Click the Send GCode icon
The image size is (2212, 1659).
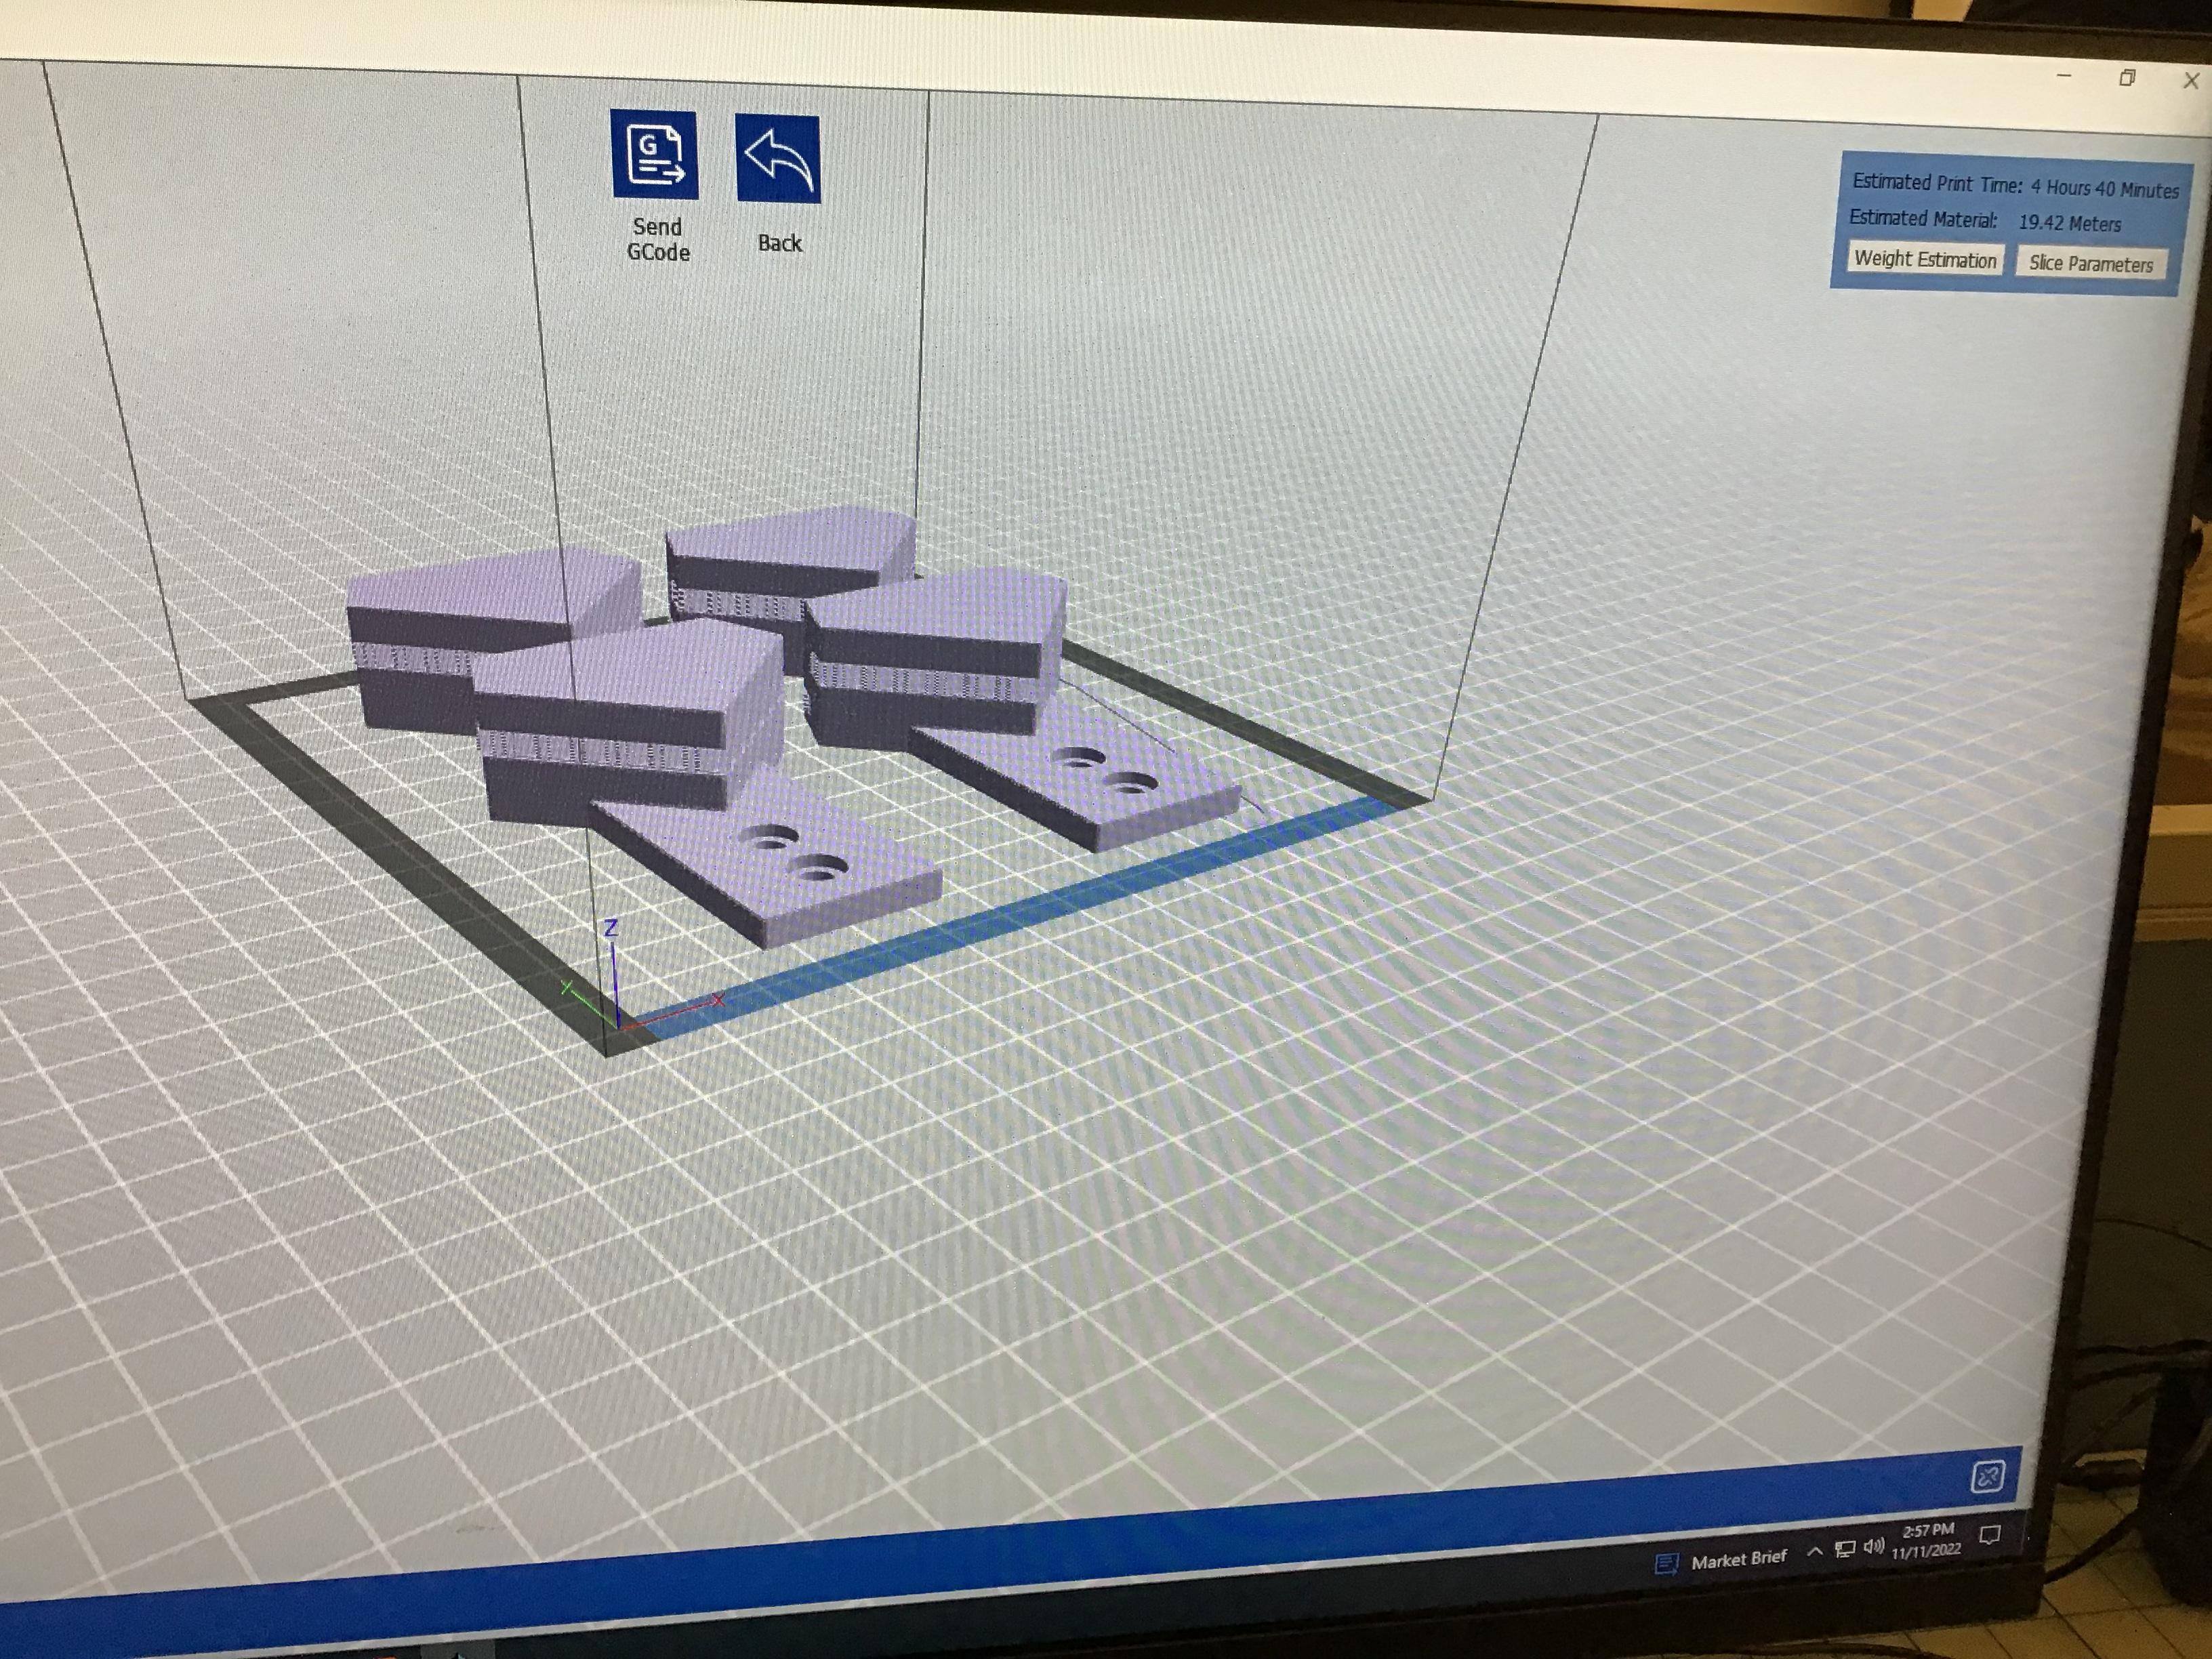pyautogui.click(x=654, y=155)
